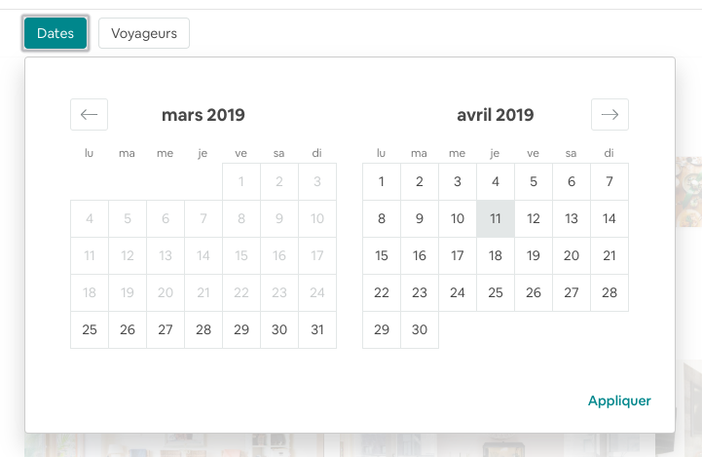Screen dimensions: 702x457
Task: Choose March 28 date cell
Action: (203, 329)
